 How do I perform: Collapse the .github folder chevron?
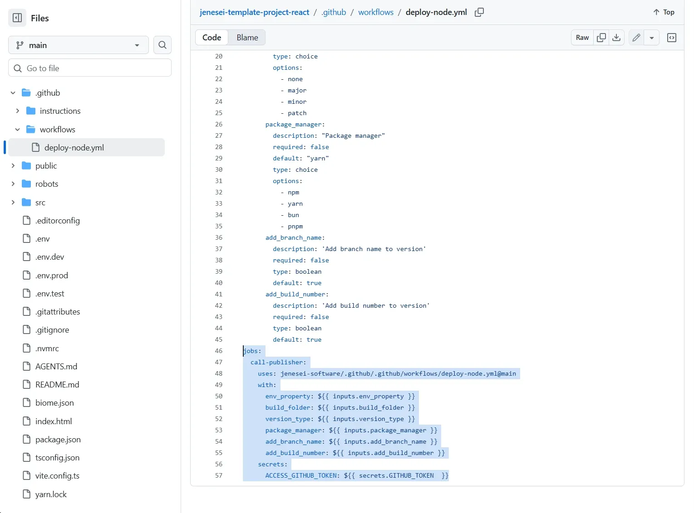click(13, 93)
